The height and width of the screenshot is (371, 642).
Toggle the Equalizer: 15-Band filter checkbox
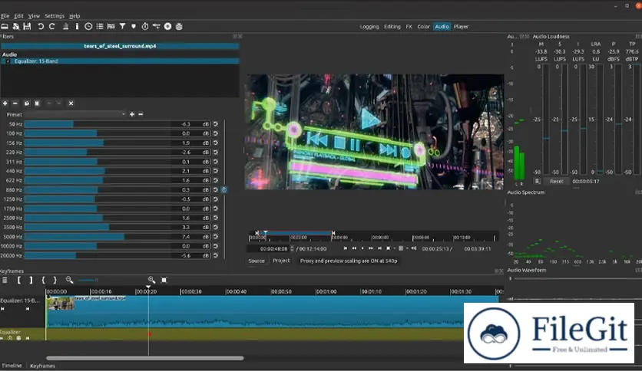point(8,61)
